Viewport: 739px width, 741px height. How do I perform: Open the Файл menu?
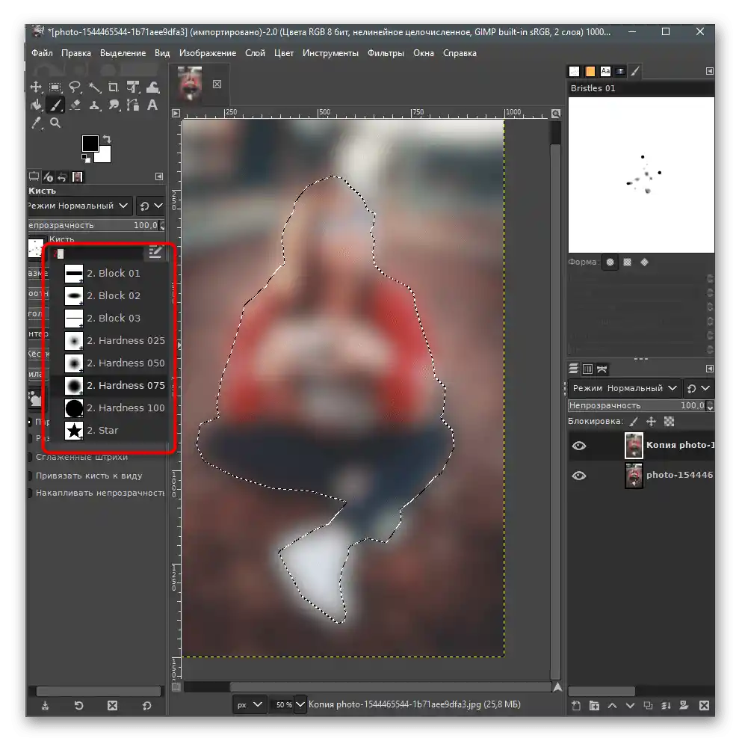(x=42, y=53)
